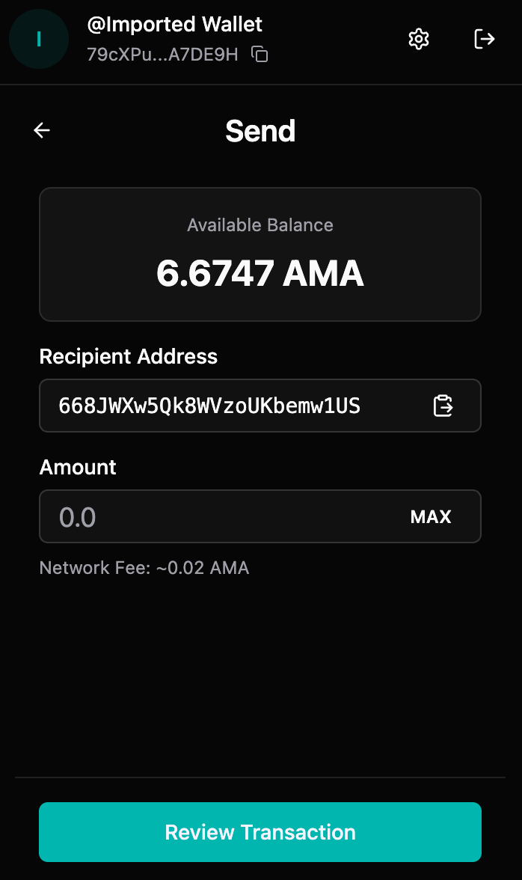Click into the Amount input field

[217, 516]
